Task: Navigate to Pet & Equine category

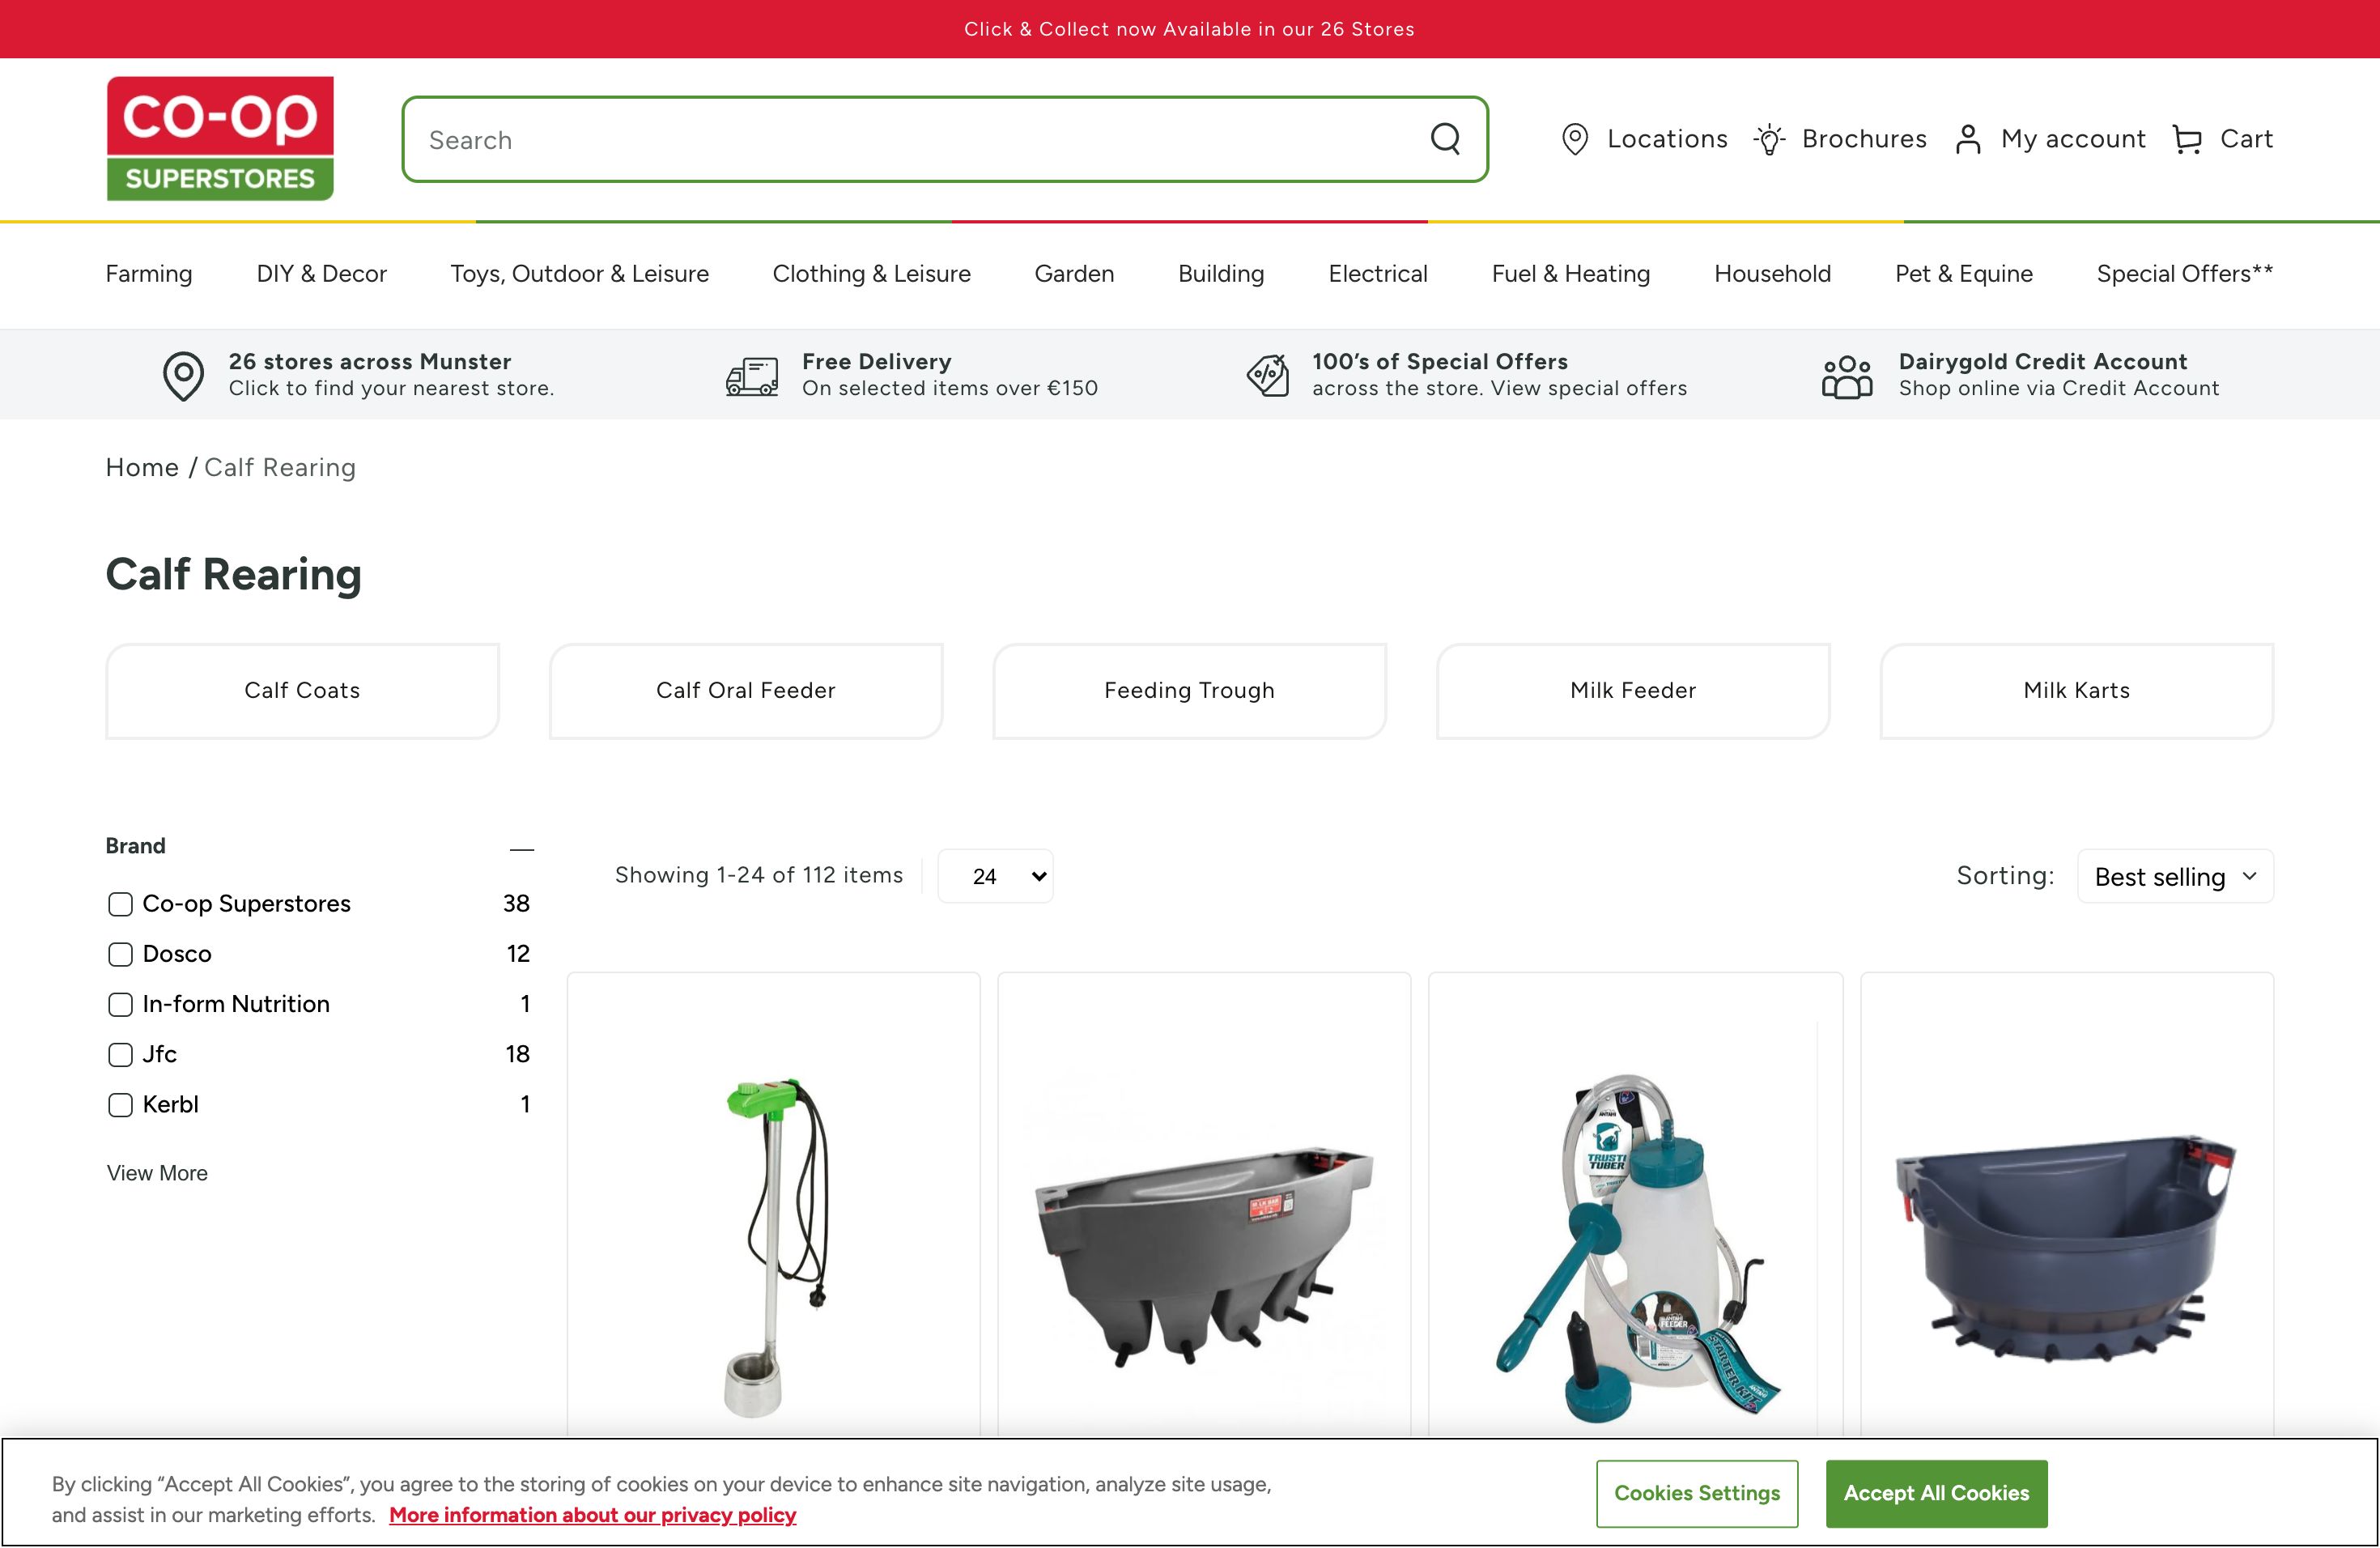Action: point(1963,273)
